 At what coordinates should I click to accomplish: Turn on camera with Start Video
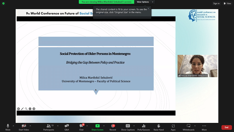click(x=24, y=127)
